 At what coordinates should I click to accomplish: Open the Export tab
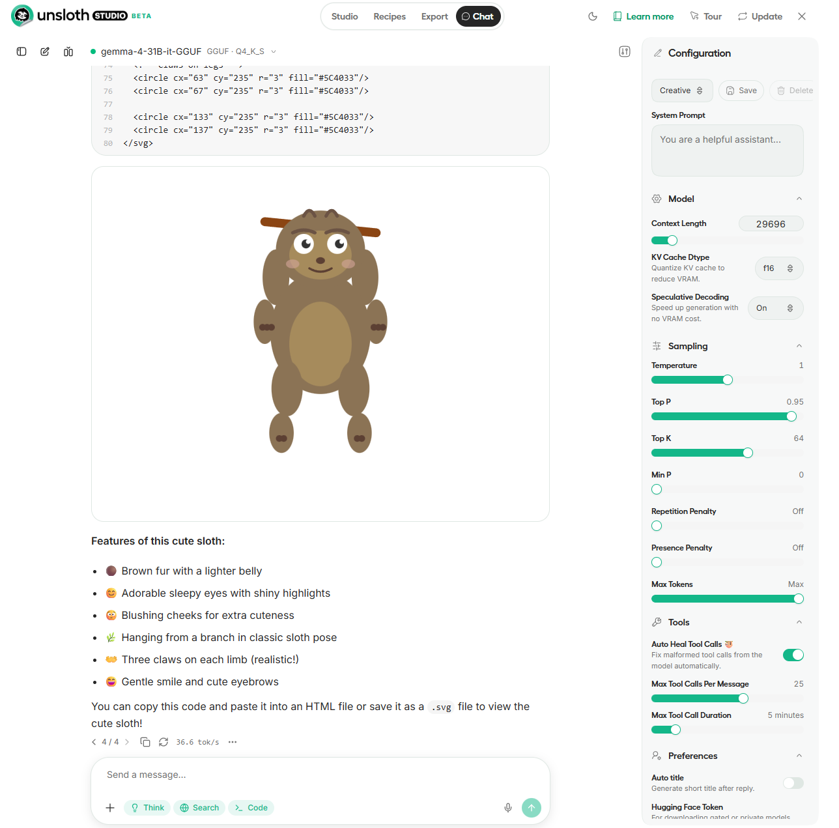[434, 16]
